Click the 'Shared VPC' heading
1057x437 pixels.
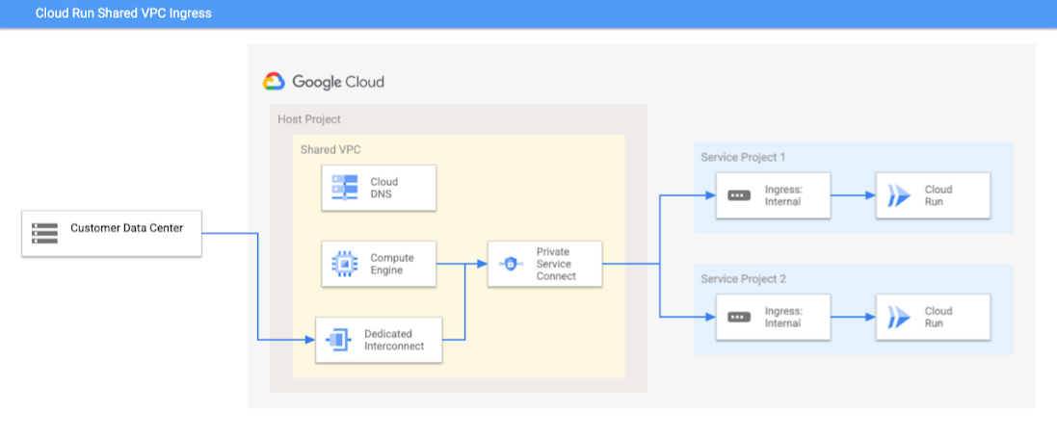[x=330, y=149]
